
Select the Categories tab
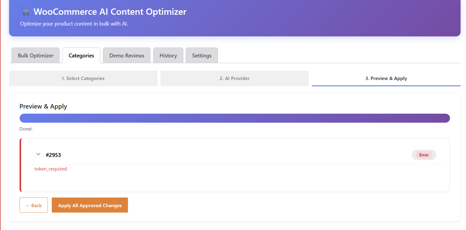pyautogui.click(x=81, y=55)
